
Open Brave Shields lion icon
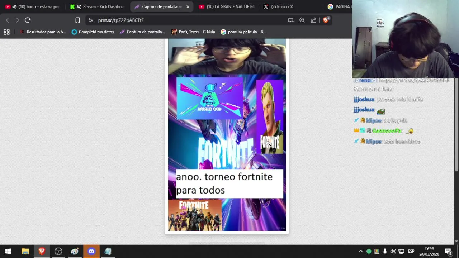(x=326, y=20)
